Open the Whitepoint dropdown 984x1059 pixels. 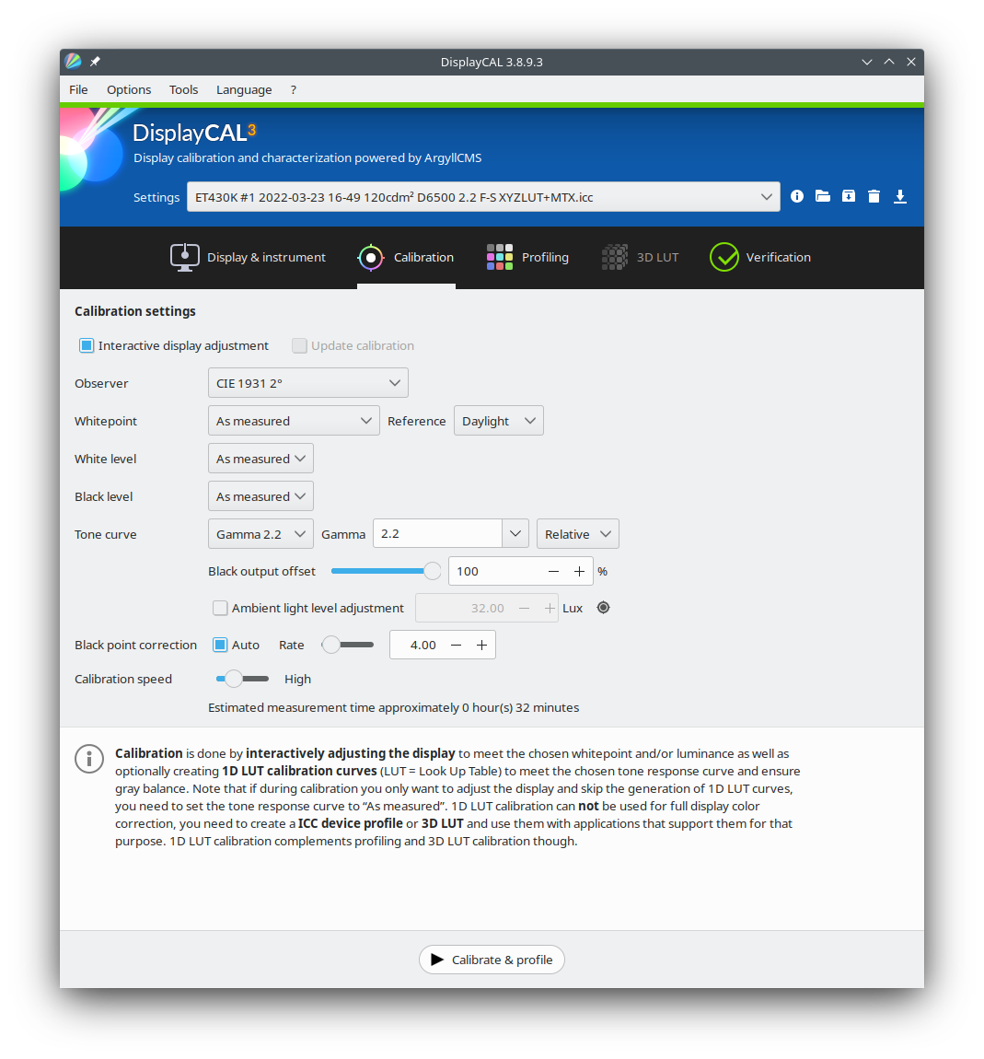click(x=293, y=420)
